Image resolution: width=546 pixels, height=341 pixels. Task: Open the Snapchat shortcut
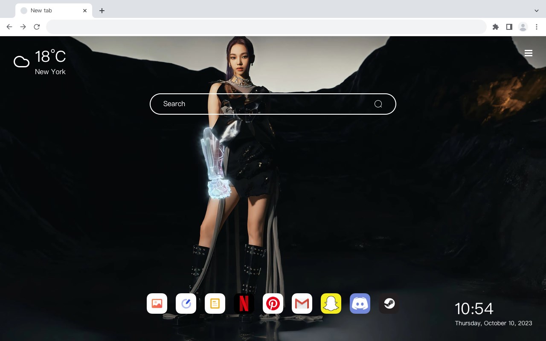tap(331, 303)
